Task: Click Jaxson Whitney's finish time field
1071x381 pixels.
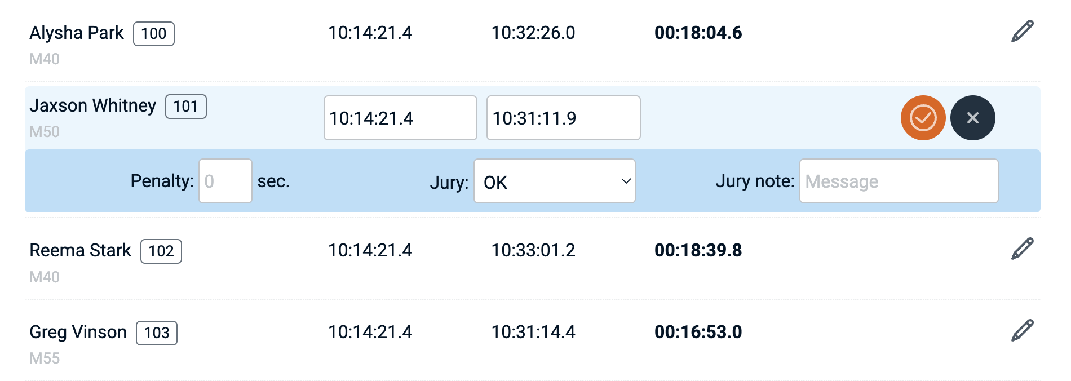Action: 563,118
